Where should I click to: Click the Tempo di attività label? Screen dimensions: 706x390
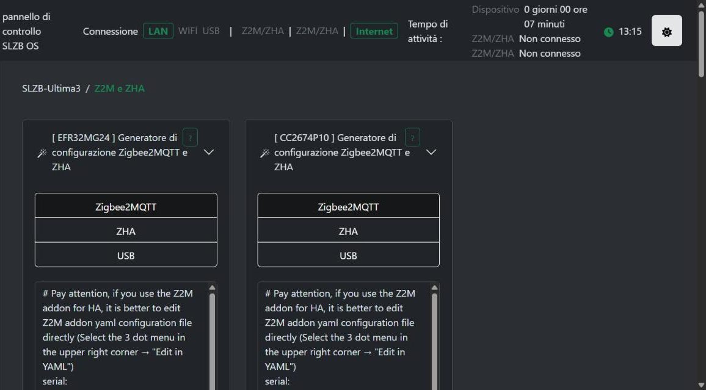(428, 31)
